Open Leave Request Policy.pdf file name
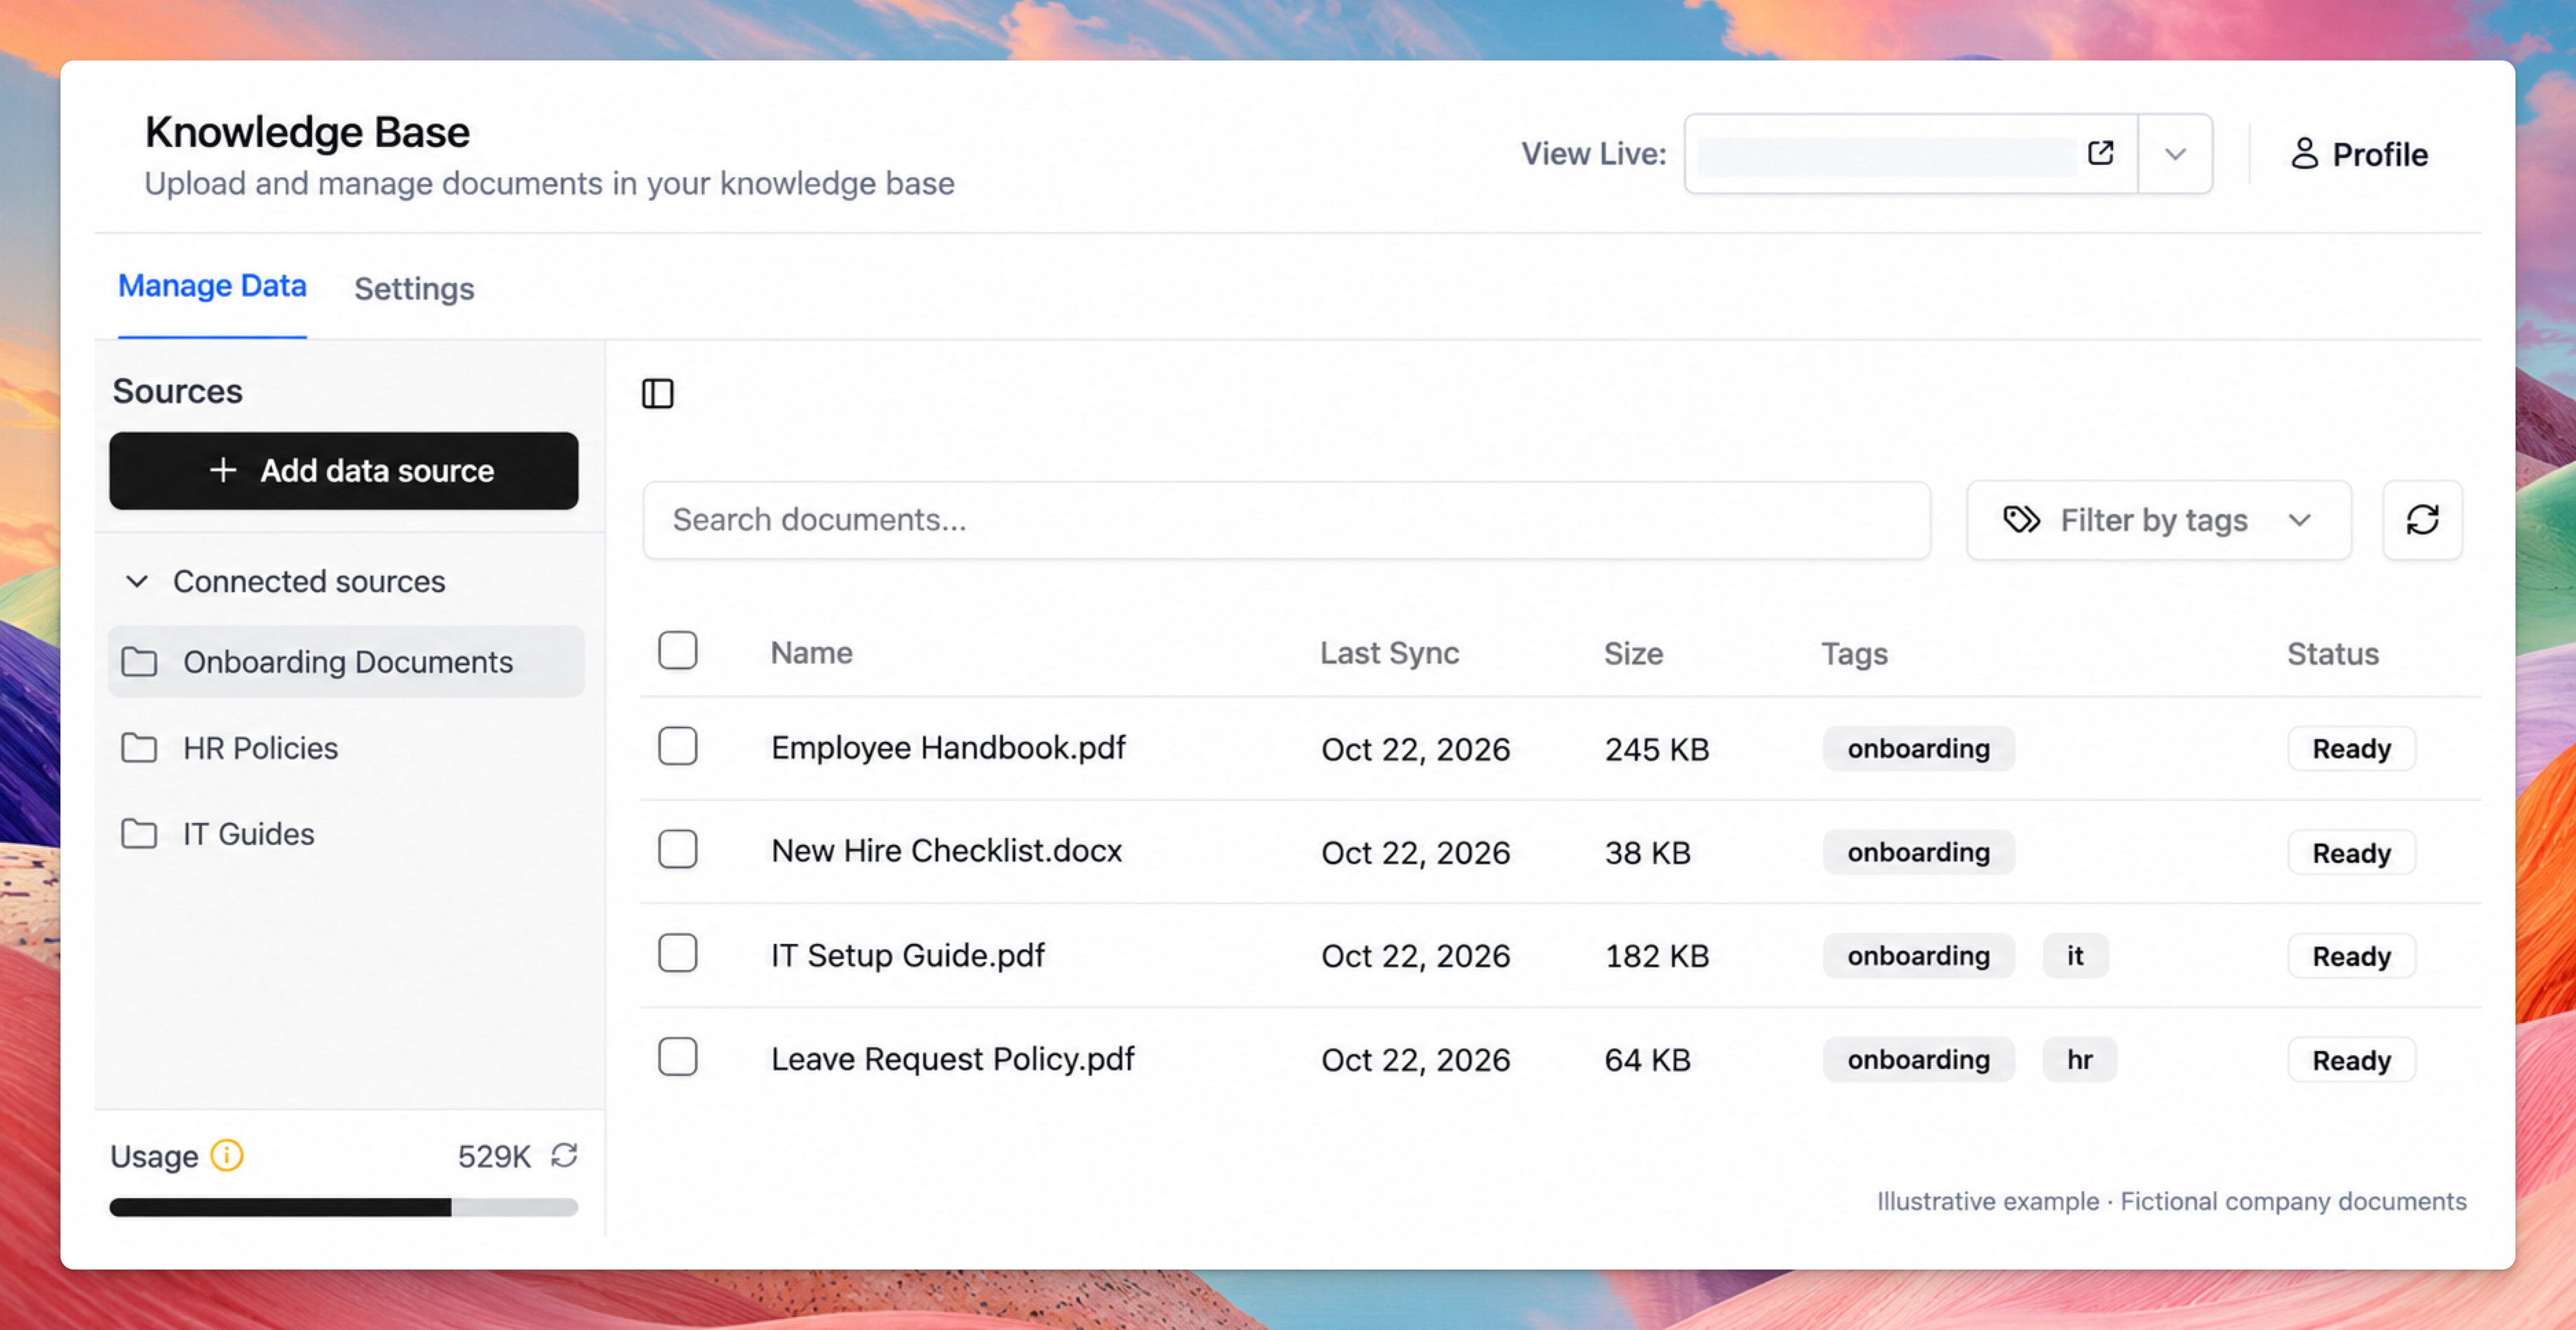Viewport: 2576px width, 1330px height. tap(953, 1059)
